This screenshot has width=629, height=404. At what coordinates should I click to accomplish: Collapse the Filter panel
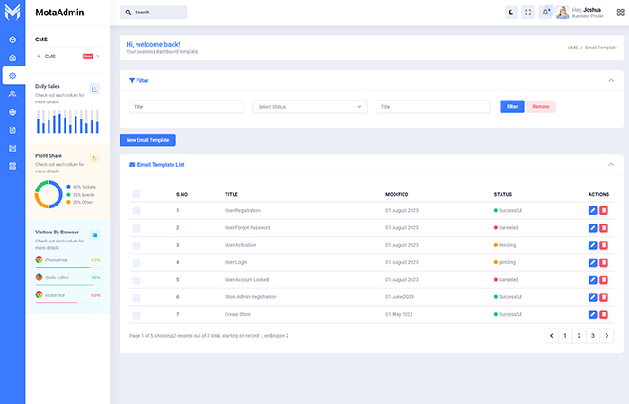(x=610, y=80)
